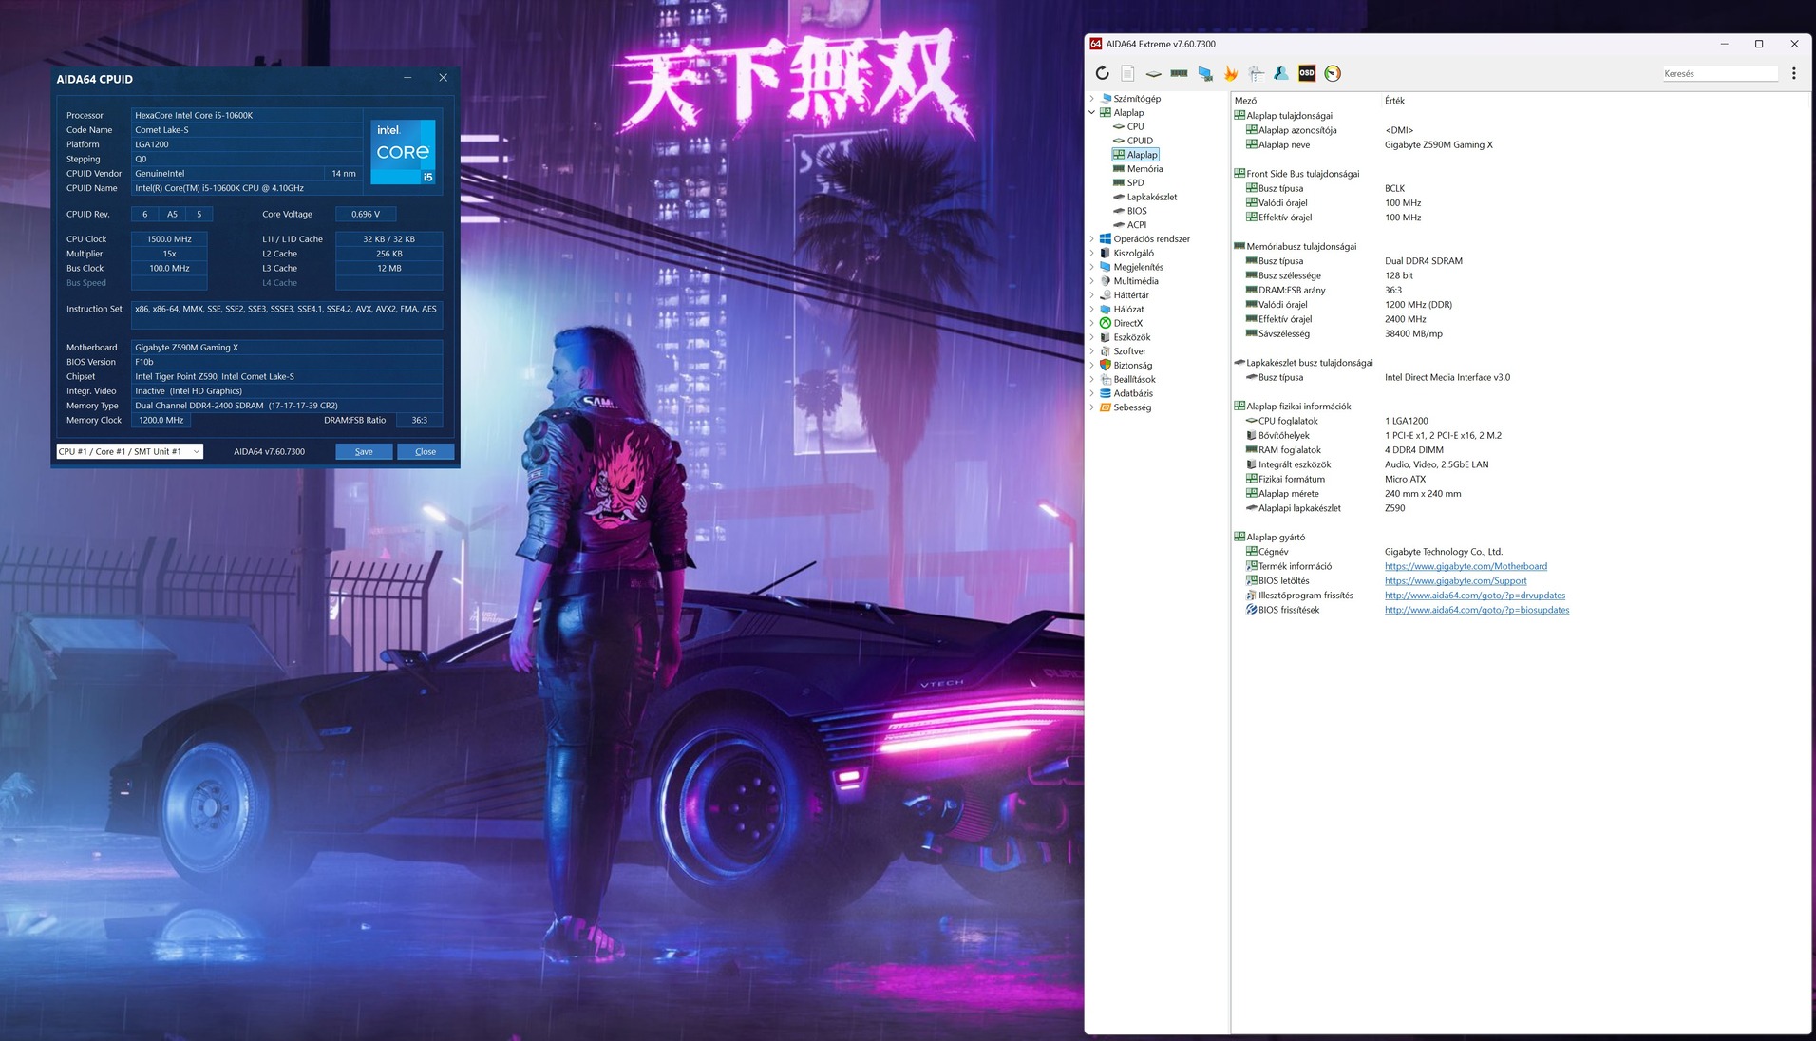1816x1041 pixels.
Task: Click the Core Voltage value 0.696 V
Action: [366, 214]
